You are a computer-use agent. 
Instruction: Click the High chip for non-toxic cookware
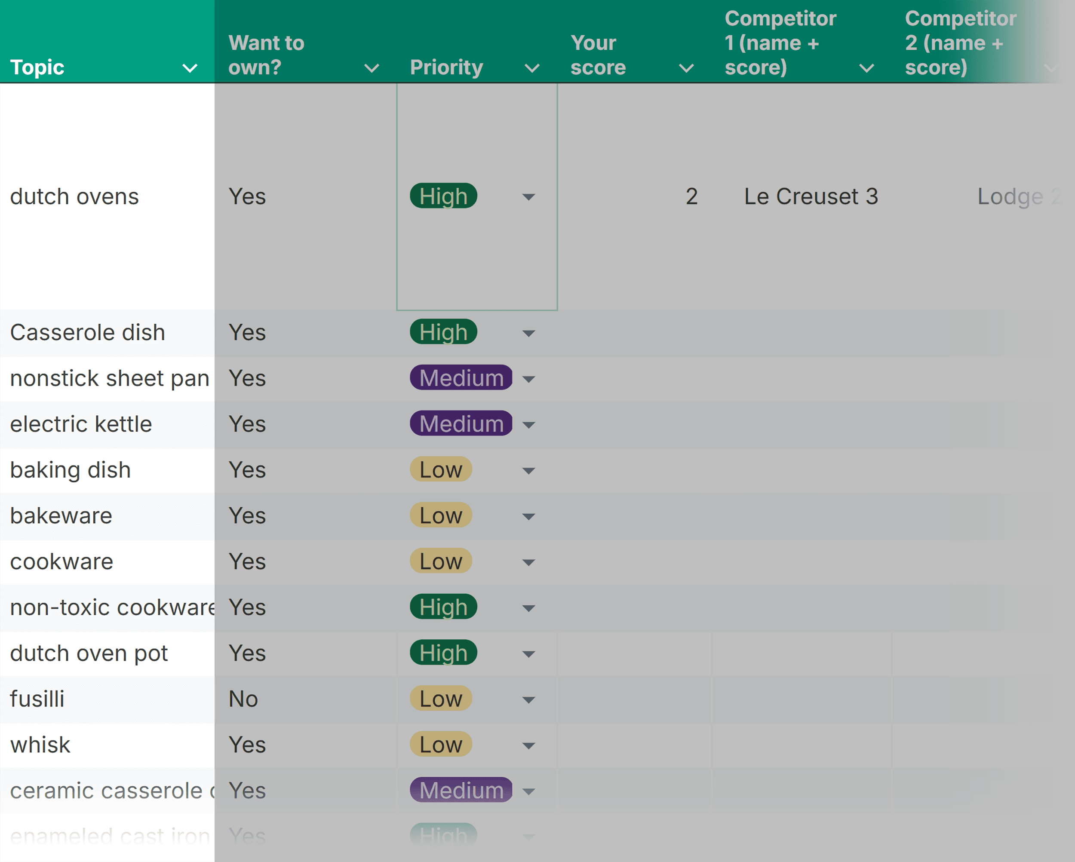click(x=443, y=607)
